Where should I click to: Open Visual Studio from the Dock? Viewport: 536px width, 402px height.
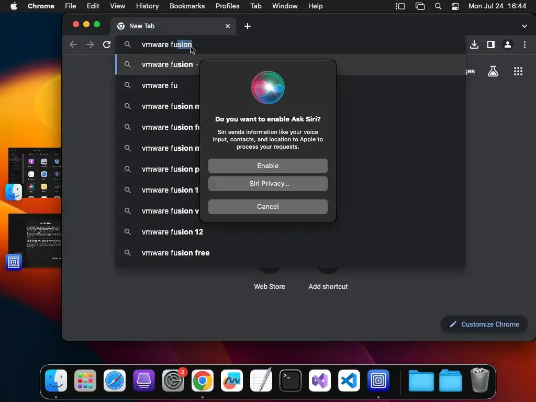coord(320,381)
